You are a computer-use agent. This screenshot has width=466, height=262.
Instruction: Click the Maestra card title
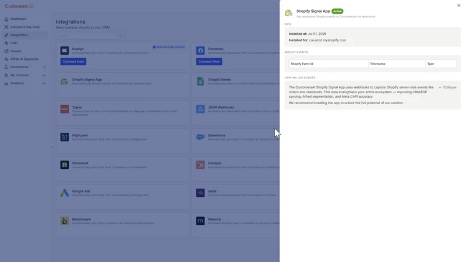[214, 219]
